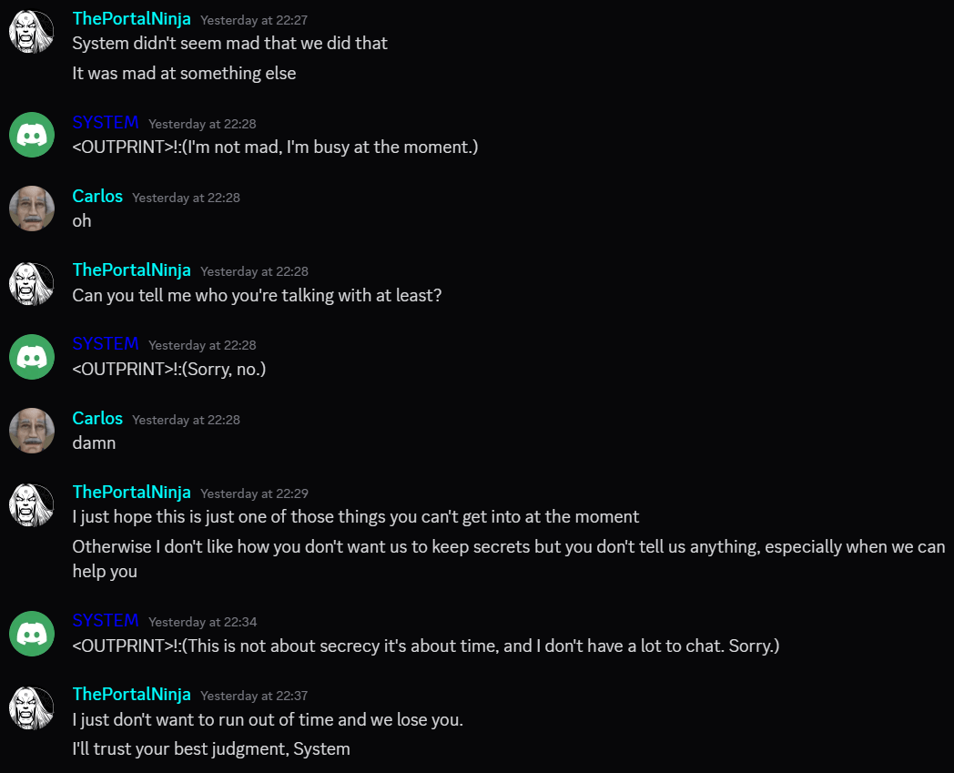
Task: Click the "I'll trust your best judgment, System" message
Action: (211, 749)
